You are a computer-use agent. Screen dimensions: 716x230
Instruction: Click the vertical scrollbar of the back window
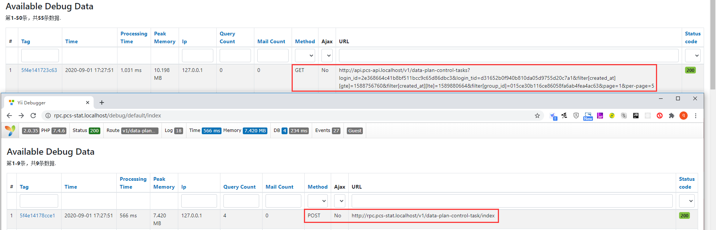coord(713,45)
